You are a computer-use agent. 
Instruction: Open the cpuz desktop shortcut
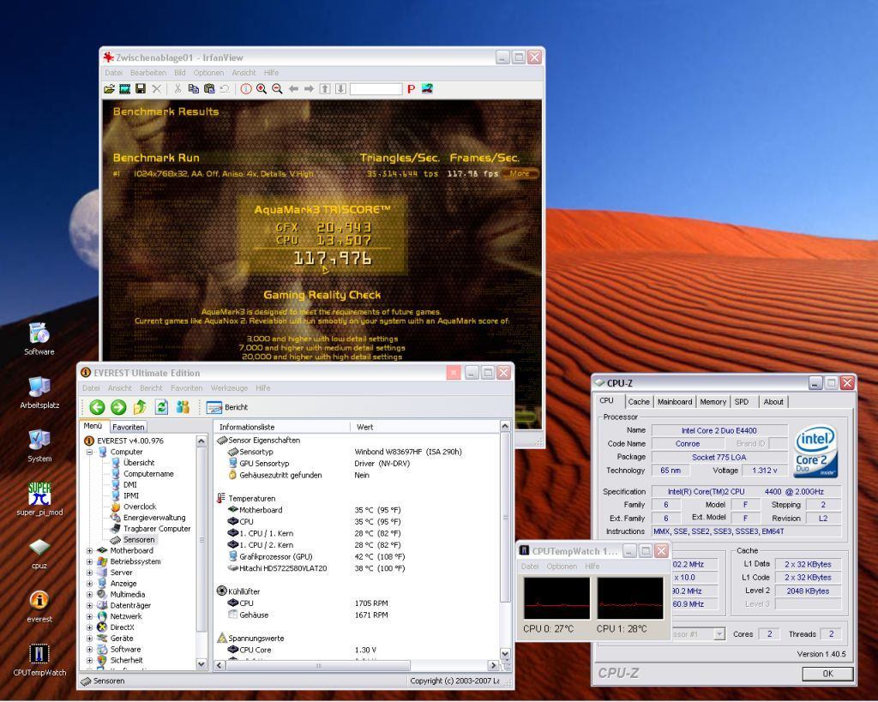click(x=39, y=553)
